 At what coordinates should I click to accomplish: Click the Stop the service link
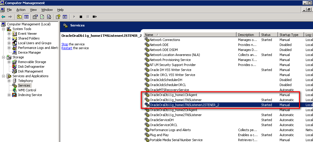(65, 44)
